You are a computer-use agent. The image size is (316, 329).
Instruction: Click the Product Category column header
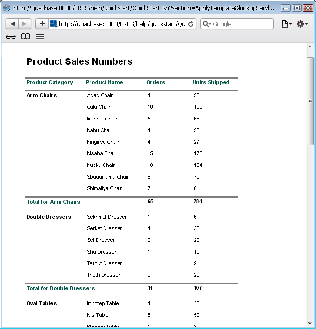[x=49, y=82]
